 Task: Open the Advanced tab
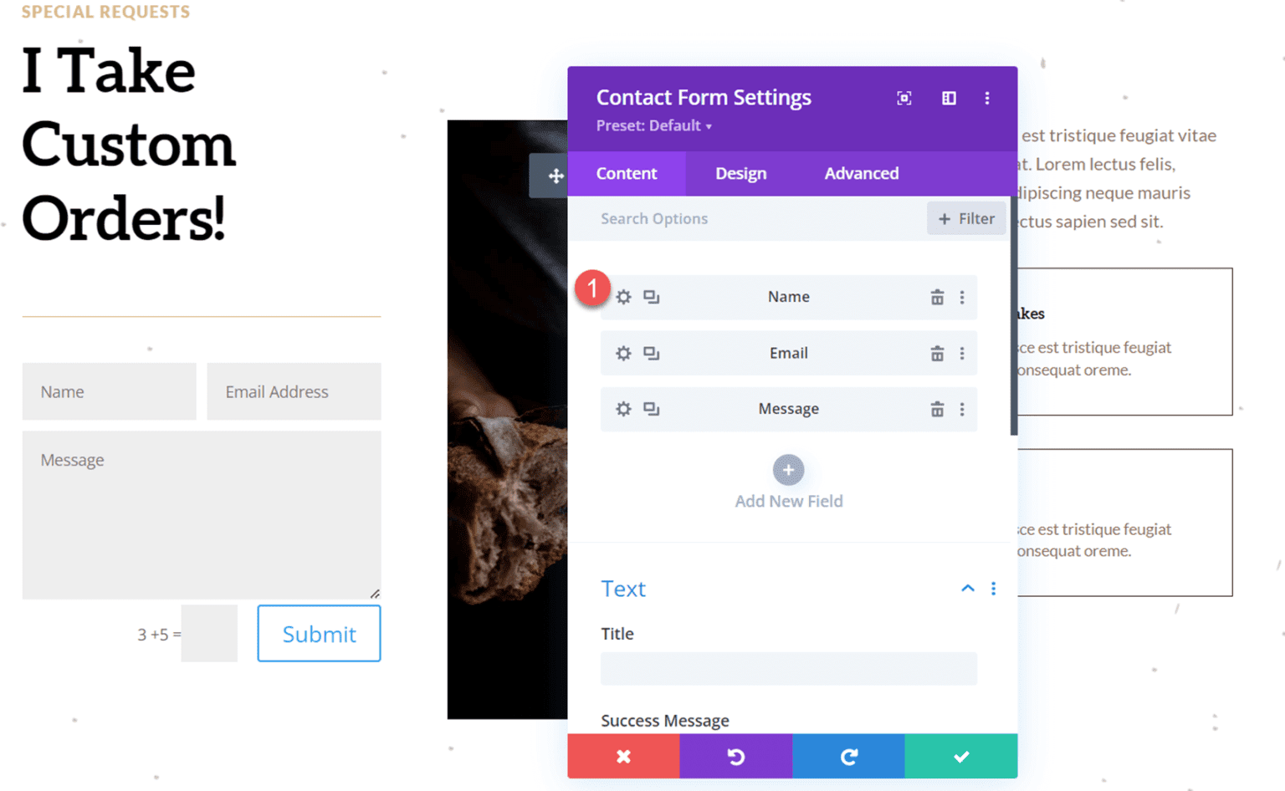[861, 173]
